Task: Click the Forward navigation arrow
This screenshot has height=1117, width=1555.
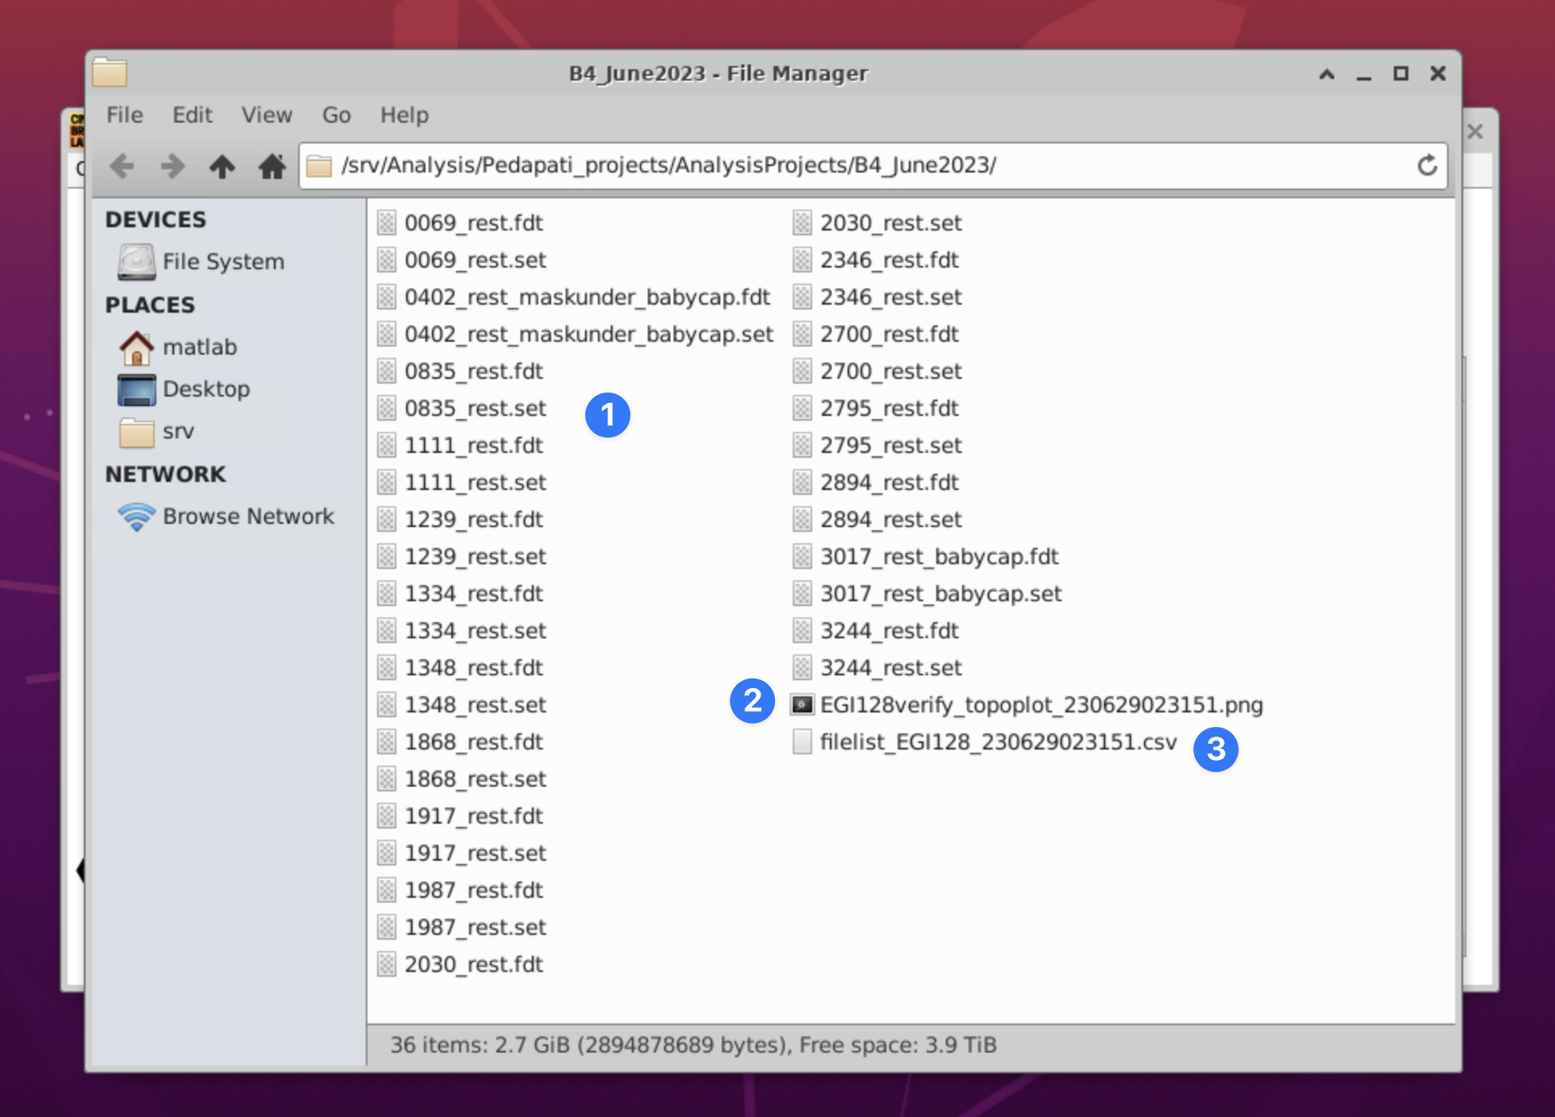Action: point(172,166)
